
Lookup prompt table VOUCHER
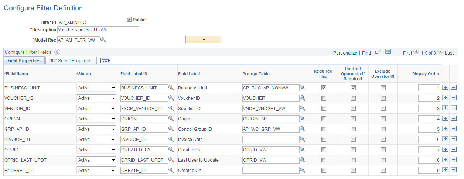303,98
